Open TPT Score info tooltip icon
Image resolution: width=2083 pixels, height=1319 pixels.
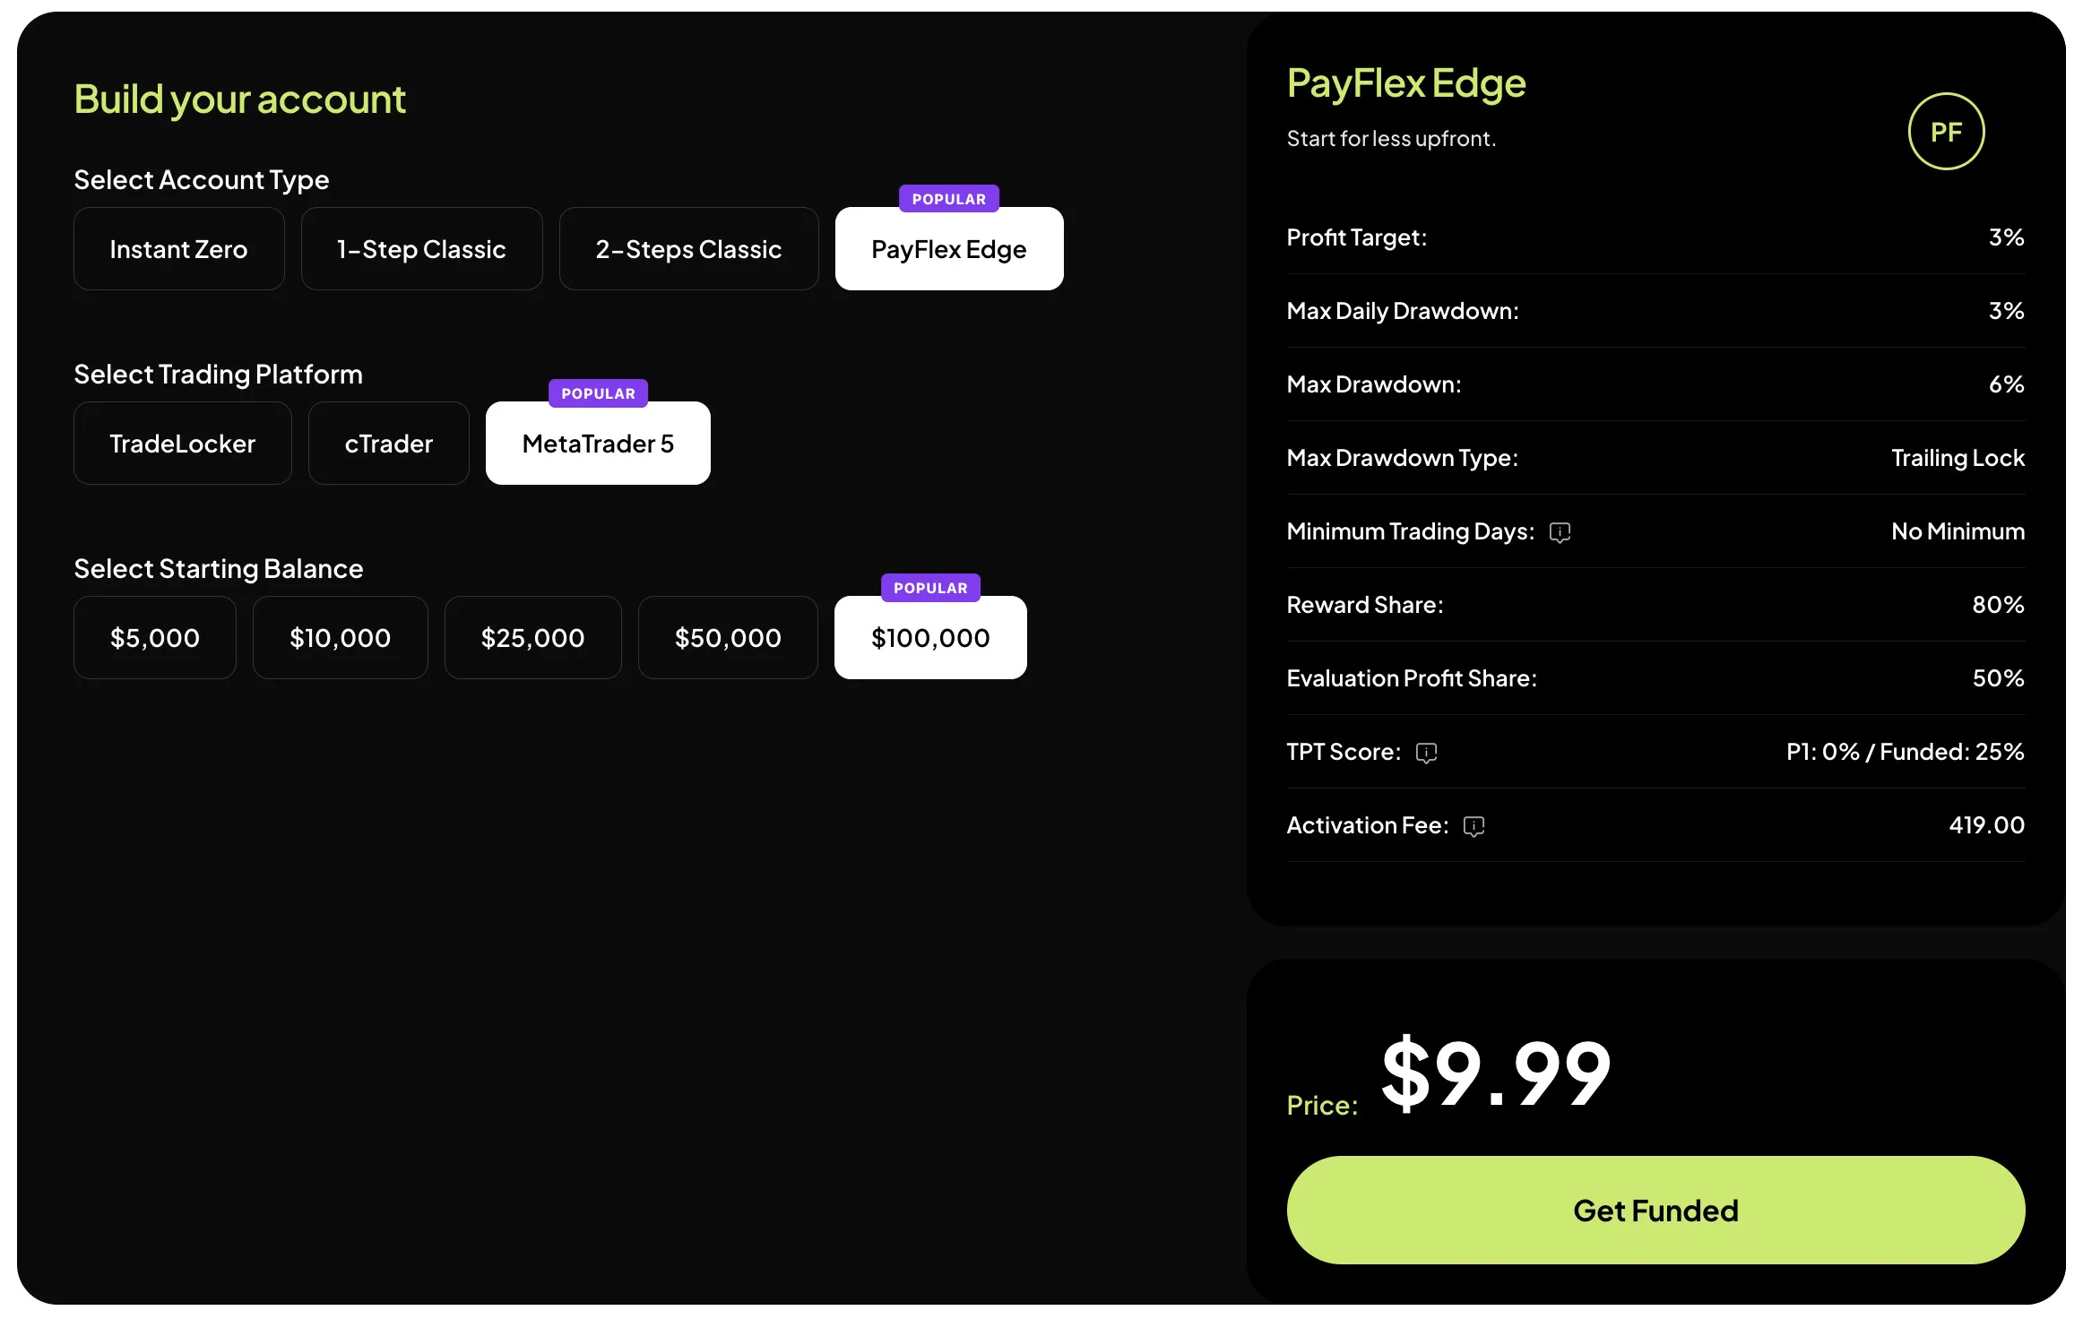[x=1426, y=753]
